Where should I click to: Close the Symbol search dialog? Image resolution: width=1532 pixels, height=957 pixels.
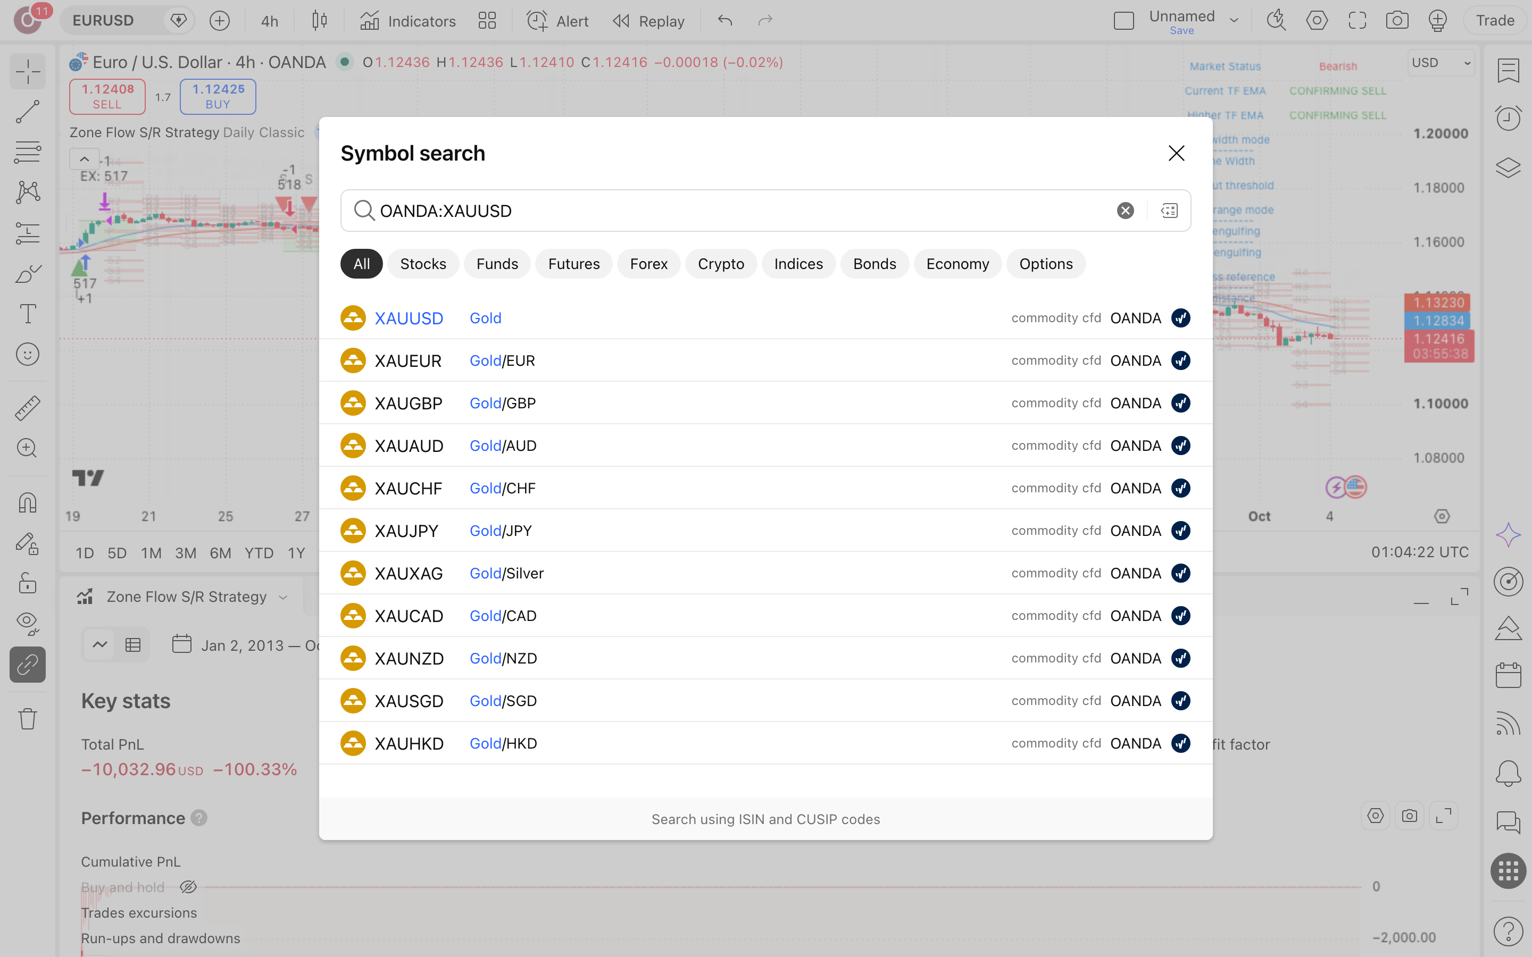coord(1176,153)
